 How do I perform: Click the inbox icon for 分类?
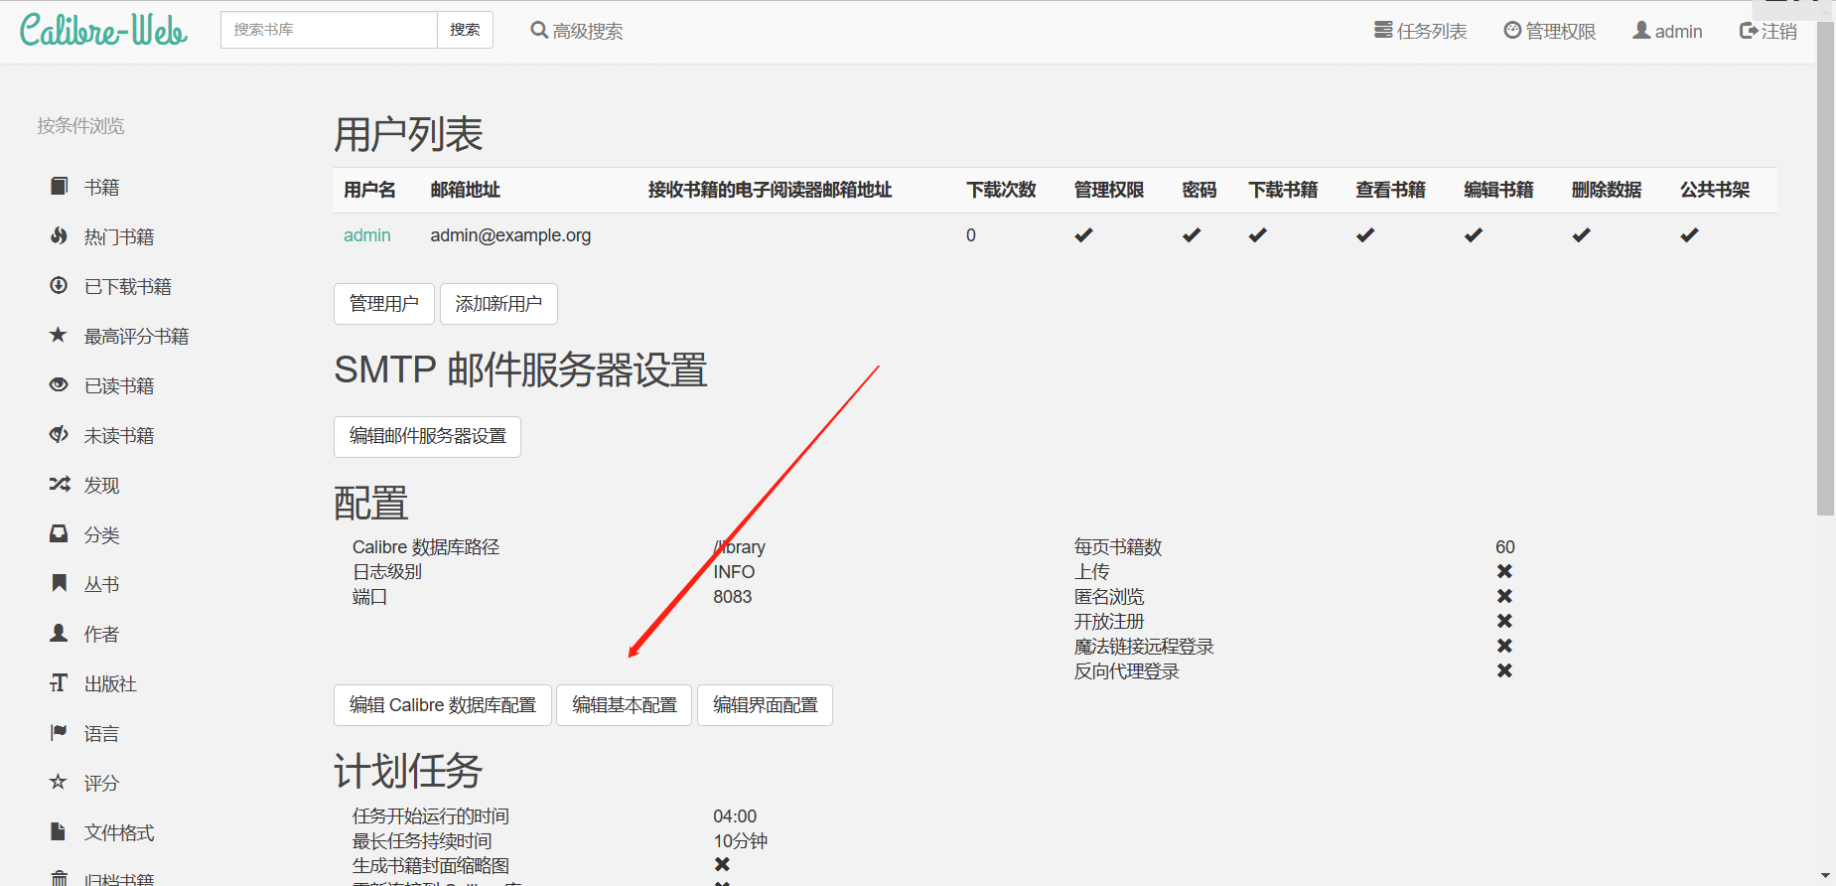click(59, 534)
